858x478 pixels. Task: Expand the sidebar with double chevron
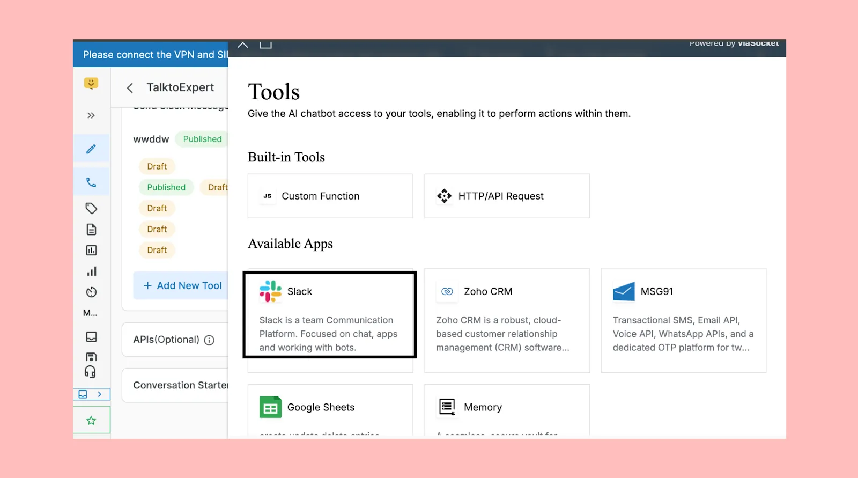(91, 115)
